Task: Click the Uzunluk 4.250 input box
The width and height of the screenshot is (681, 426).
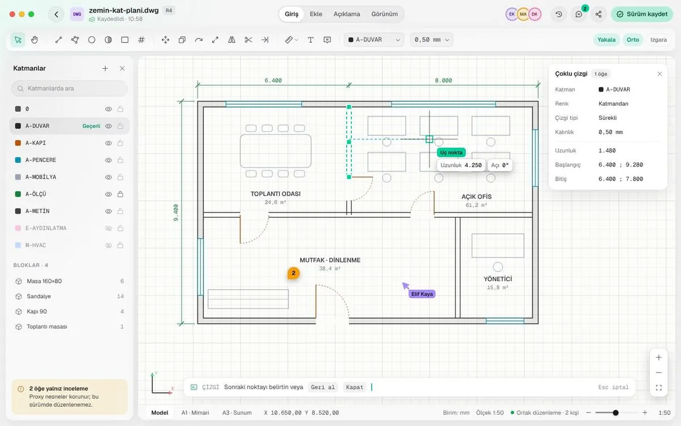Action: click(x=461, y=165)
